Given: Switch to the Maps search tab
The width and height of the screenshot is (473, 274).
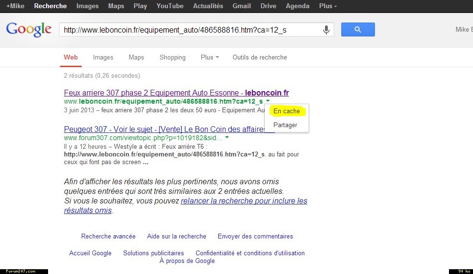Looking at the screenshot, I should 136,57.
